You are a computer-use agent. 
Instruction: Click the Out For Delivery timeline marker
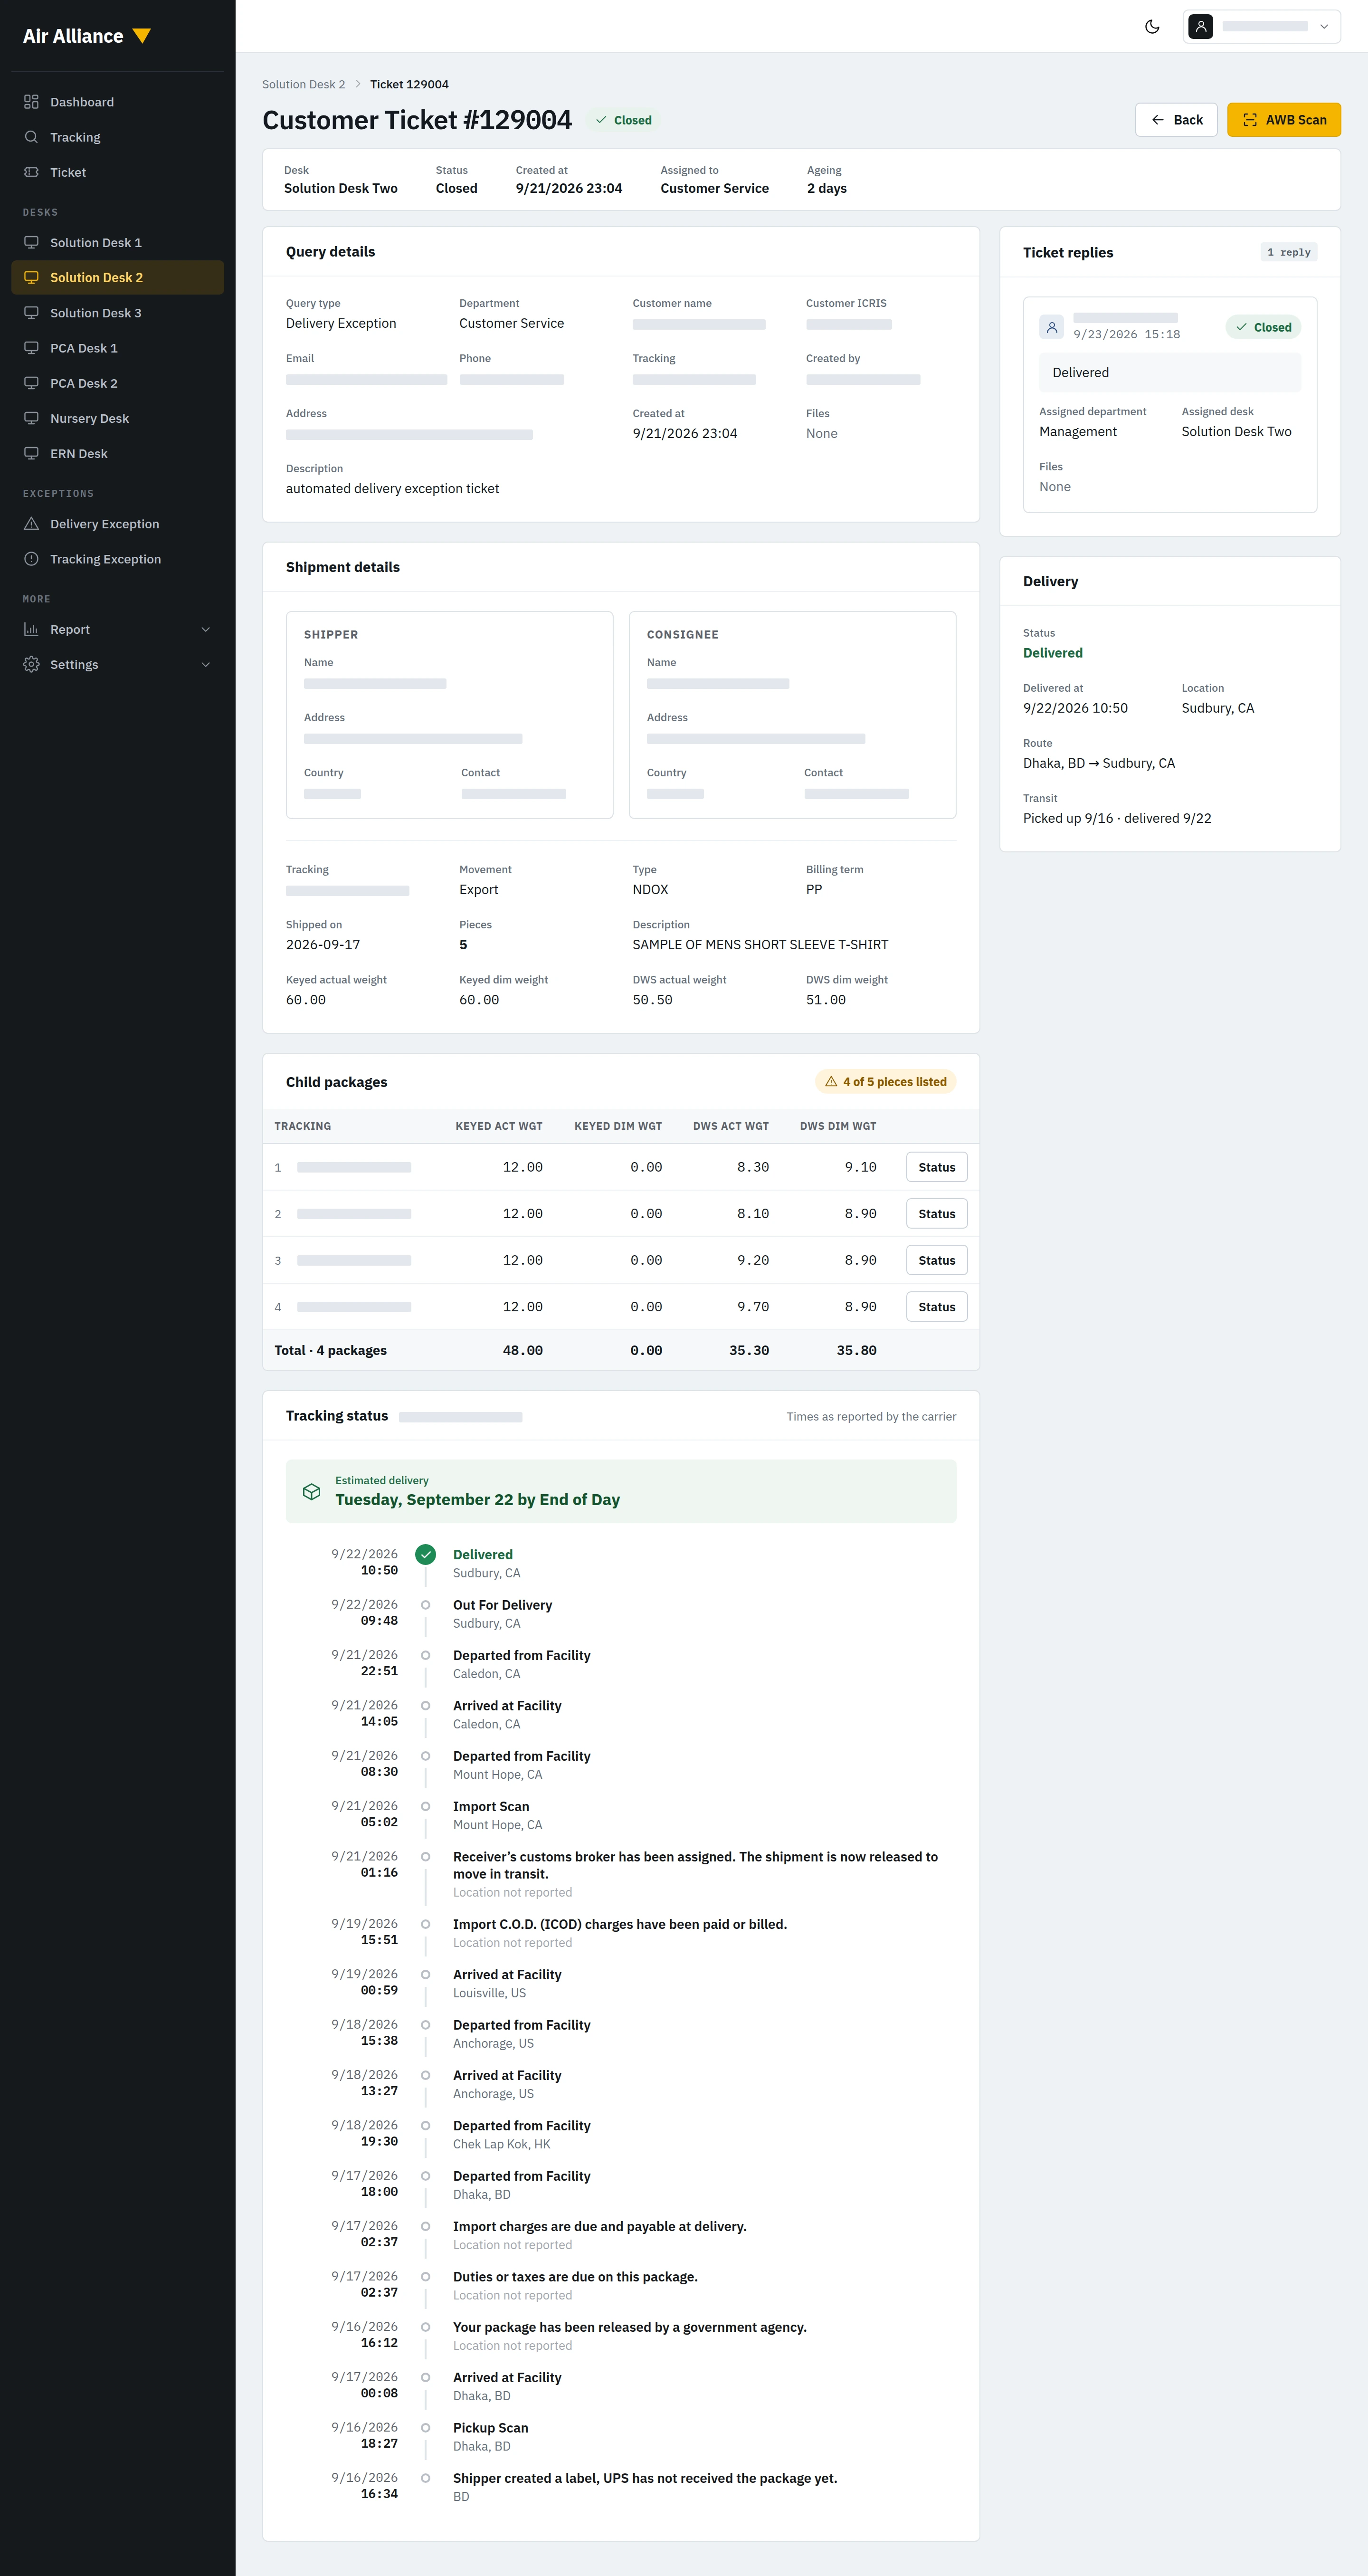[425, 1605]
